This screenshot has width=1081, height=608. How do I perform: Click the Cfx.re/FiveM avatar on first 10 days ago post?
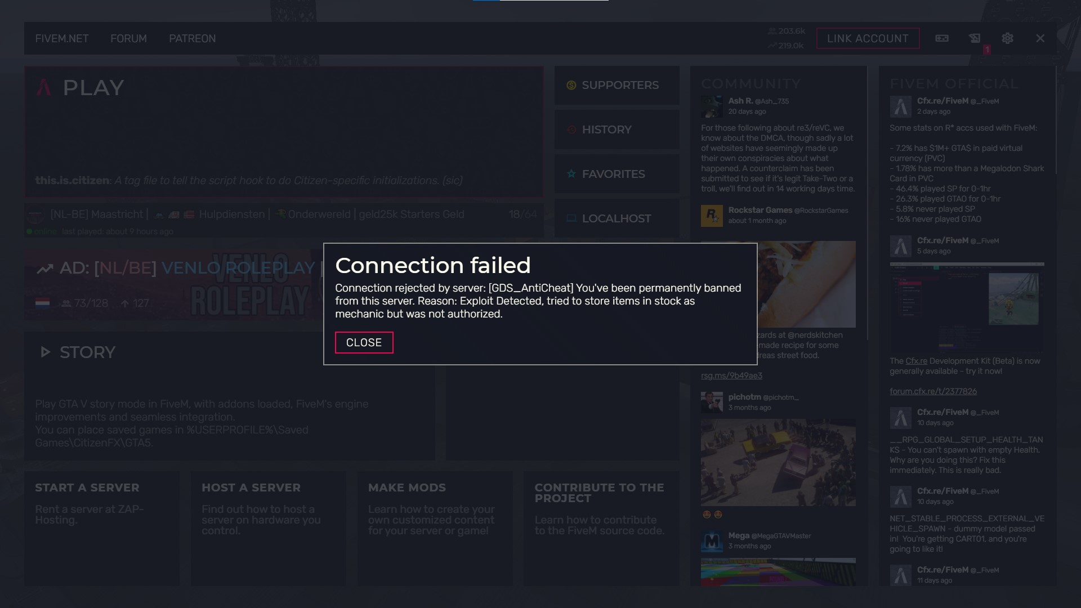pos(900,417)
